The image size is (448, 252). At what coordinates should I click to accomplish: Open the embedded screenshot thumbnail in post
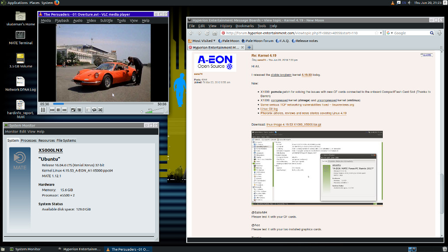(317, 168)
